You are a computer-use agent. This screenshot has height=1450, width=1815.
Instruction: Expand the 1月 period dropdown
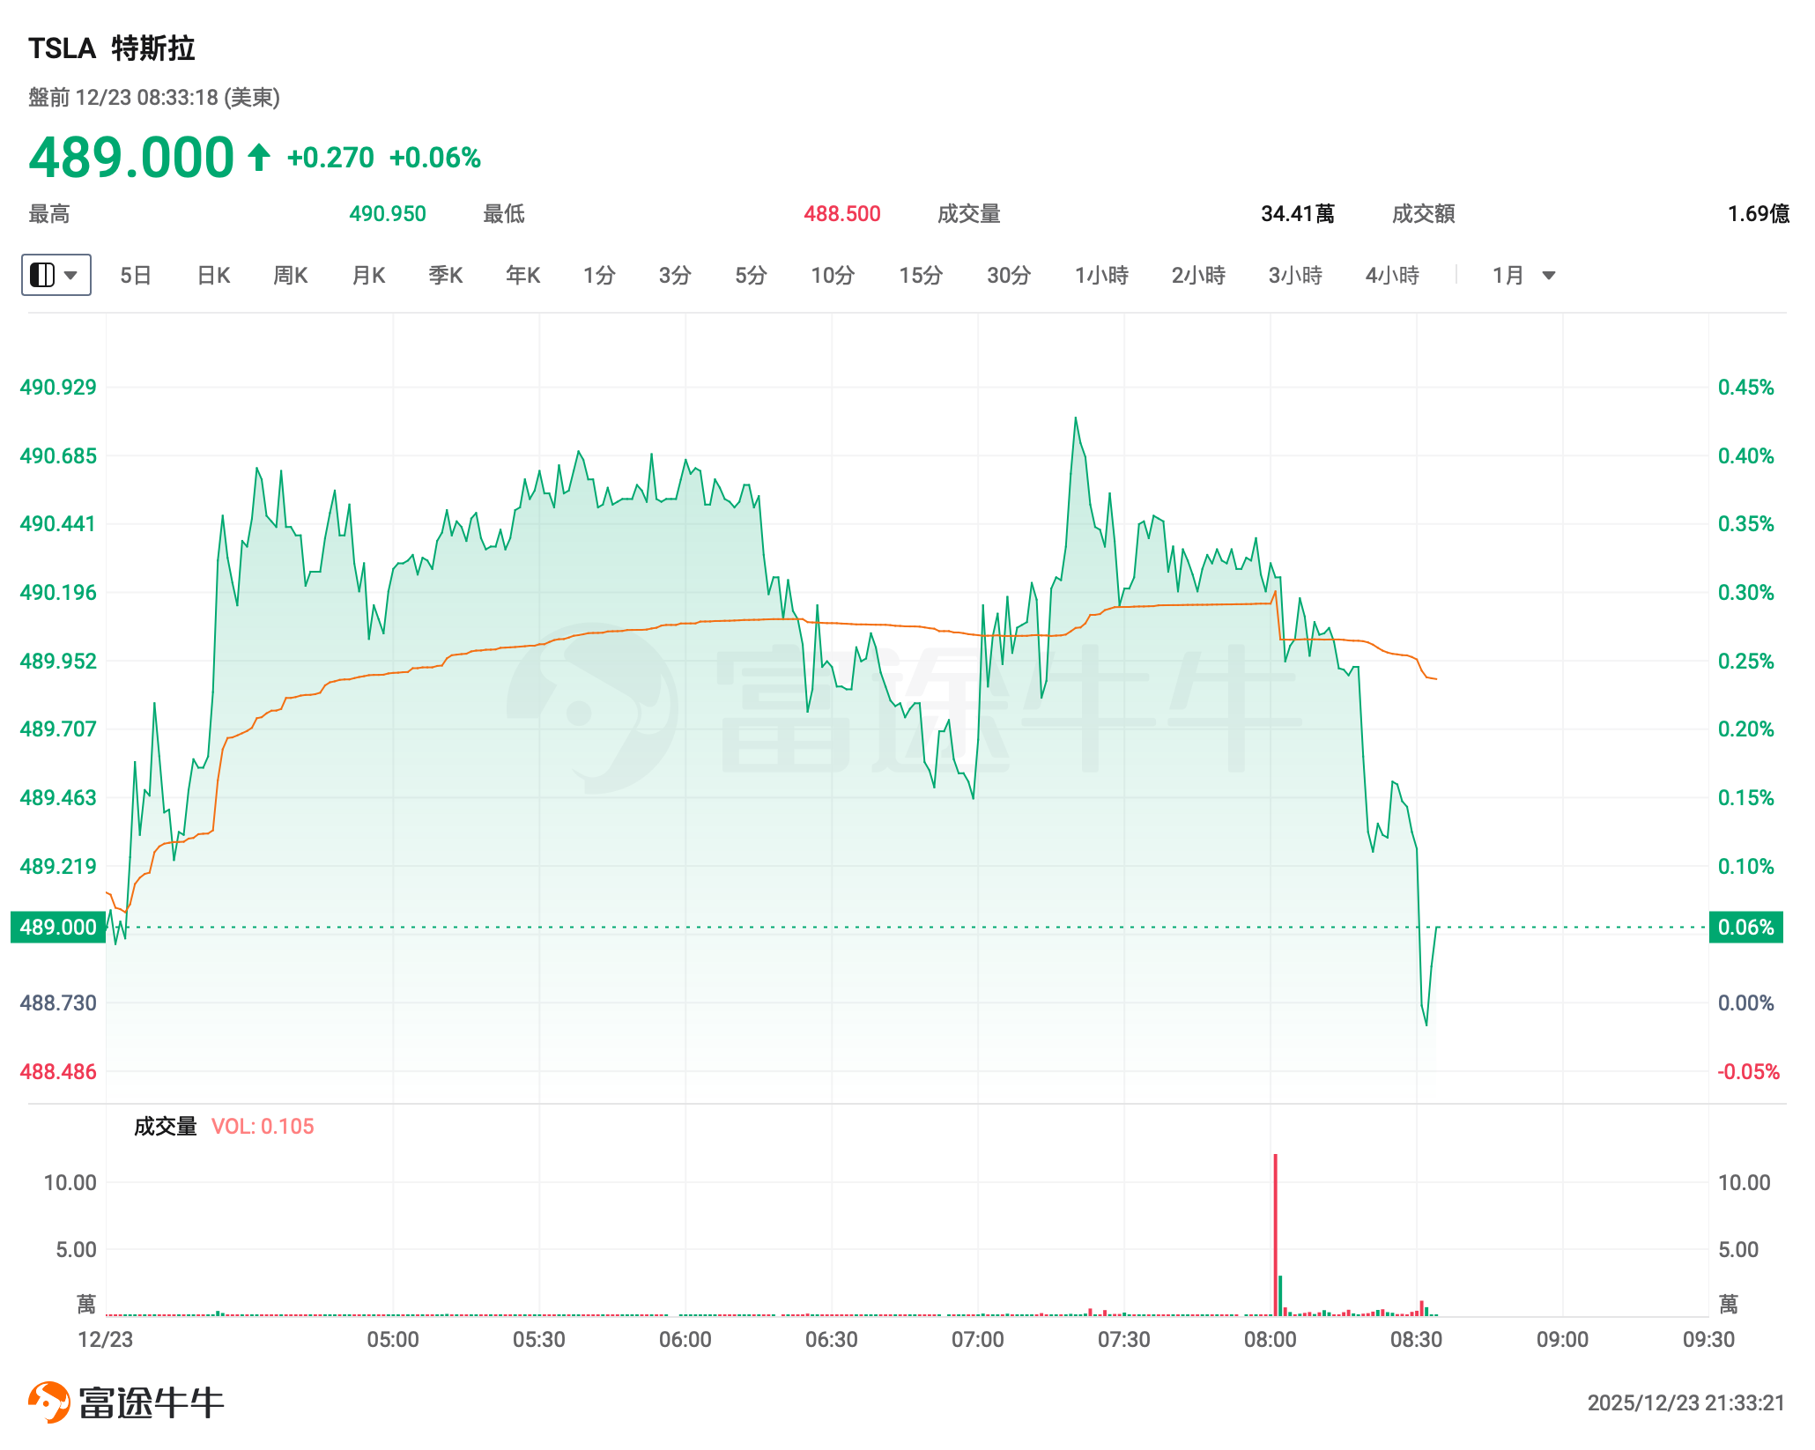click(x=1523, y=276)
